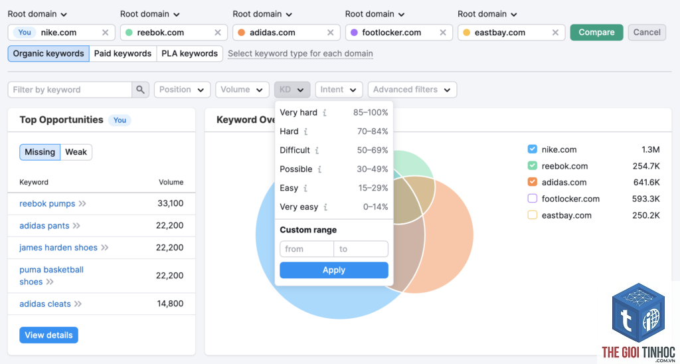680x364 pixels.
Task: Open Root domain dropdown above nike.com
Action: click(37, 15)
